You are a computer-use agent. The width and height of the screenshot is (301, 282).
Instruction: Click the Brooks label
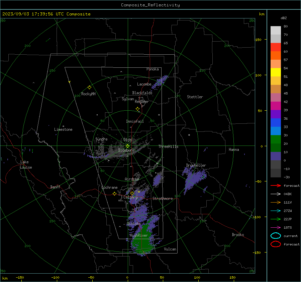238,235
